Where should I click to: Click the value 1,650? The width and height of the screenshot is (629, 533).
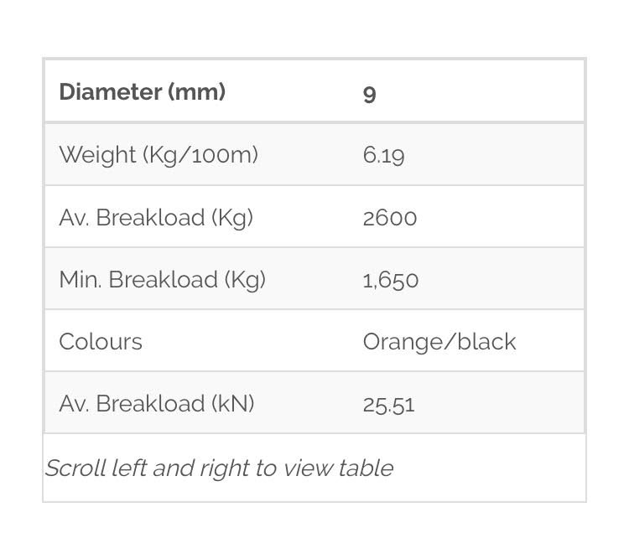[x=391, y=280]
